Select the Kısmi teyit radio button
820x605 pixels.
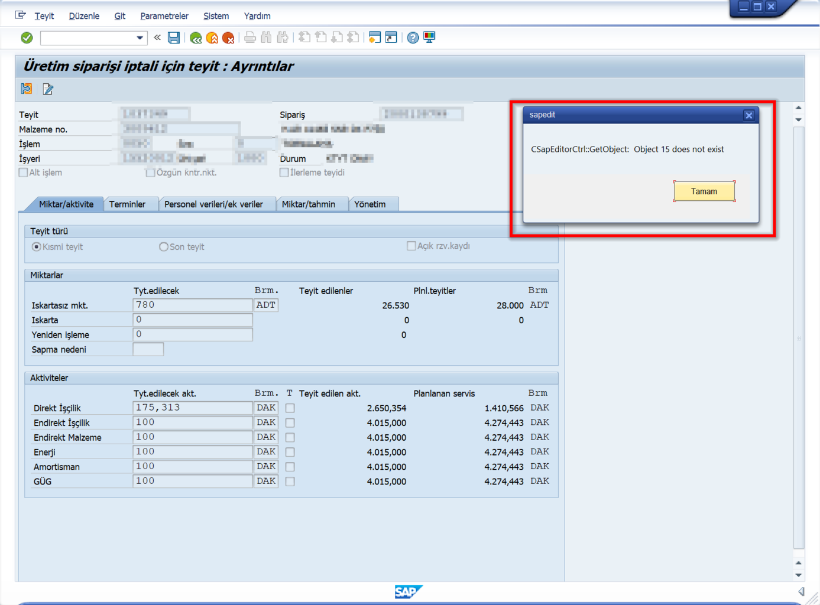tap(37, 247)
